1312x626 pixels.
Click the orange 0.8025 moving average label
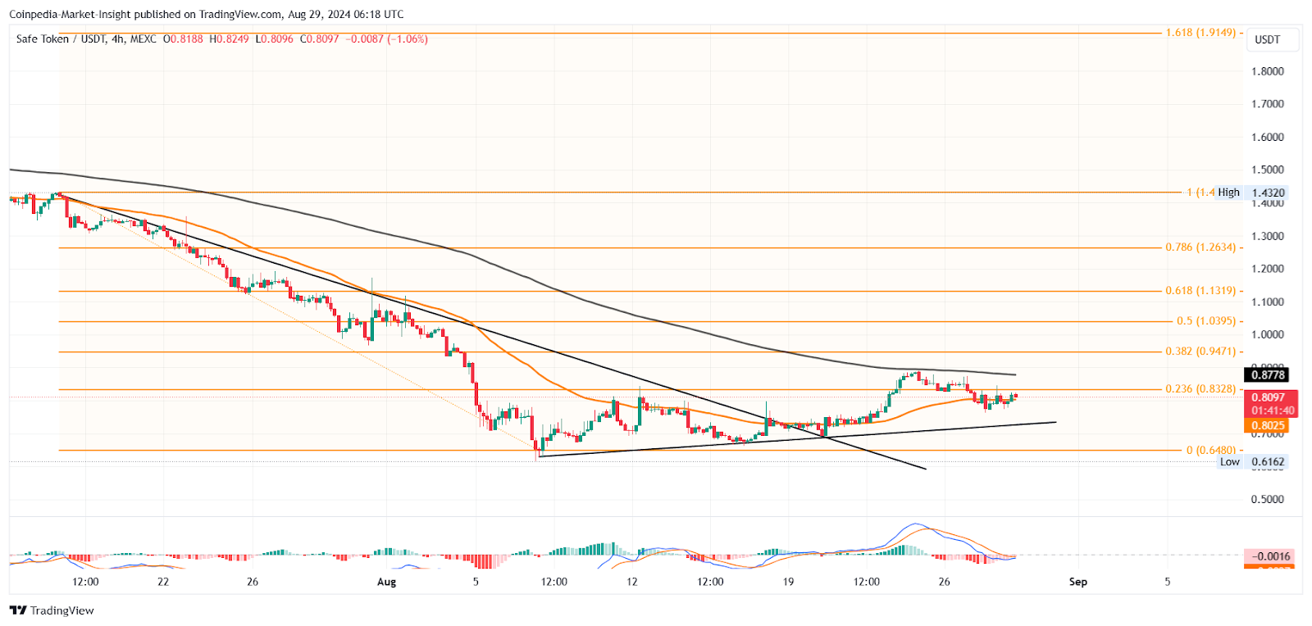(1268, 425)
